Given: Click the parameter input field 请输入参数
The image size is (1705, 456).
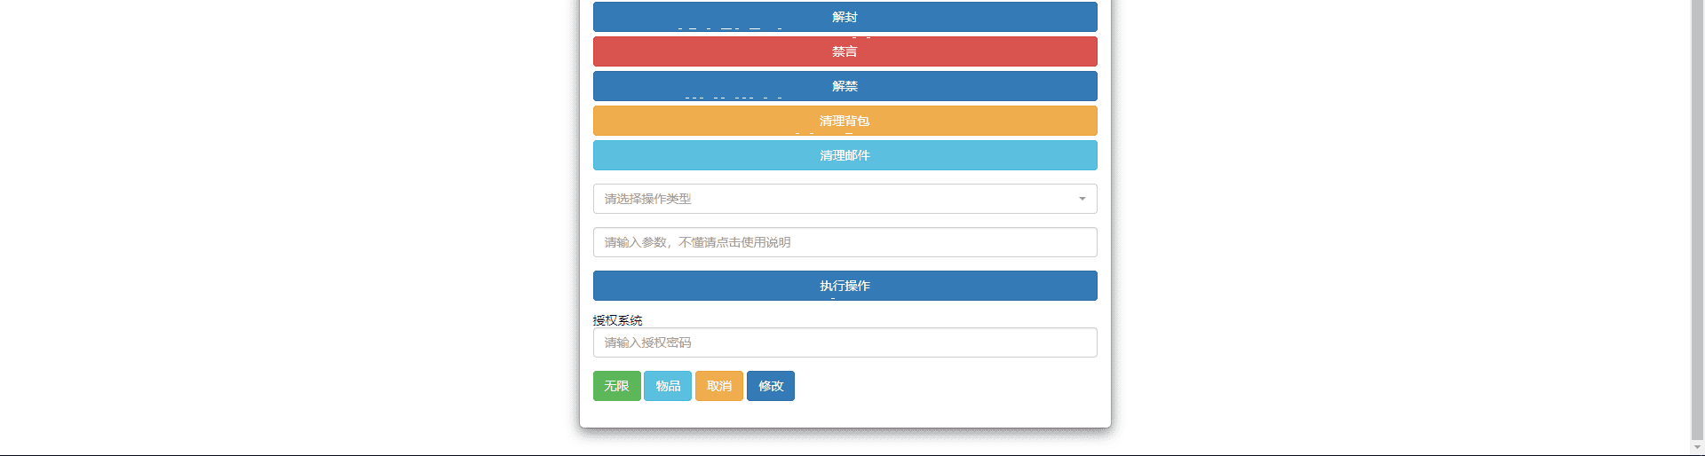Looking at the screenshot, I should [845, 242].
